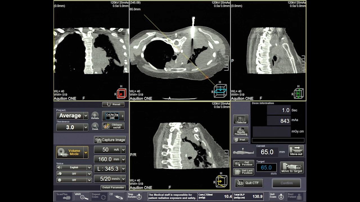Image resolution: width=360 pixels, height=202 pixels.
Task: Click the Stop Rotate icon
Action: pos(135,196)
